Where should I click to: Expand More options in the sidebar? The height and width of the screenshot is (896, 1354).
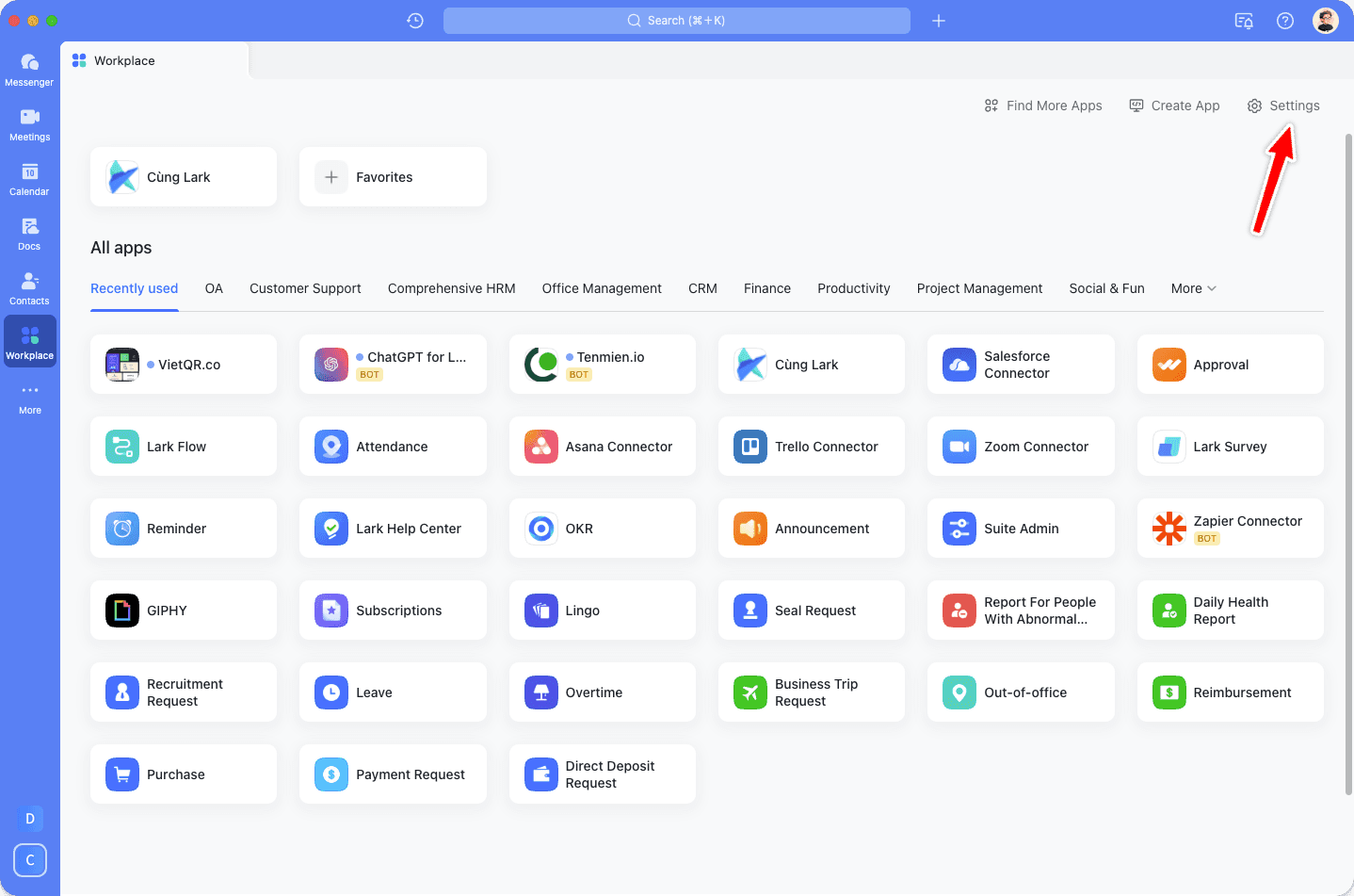[29, 398]
